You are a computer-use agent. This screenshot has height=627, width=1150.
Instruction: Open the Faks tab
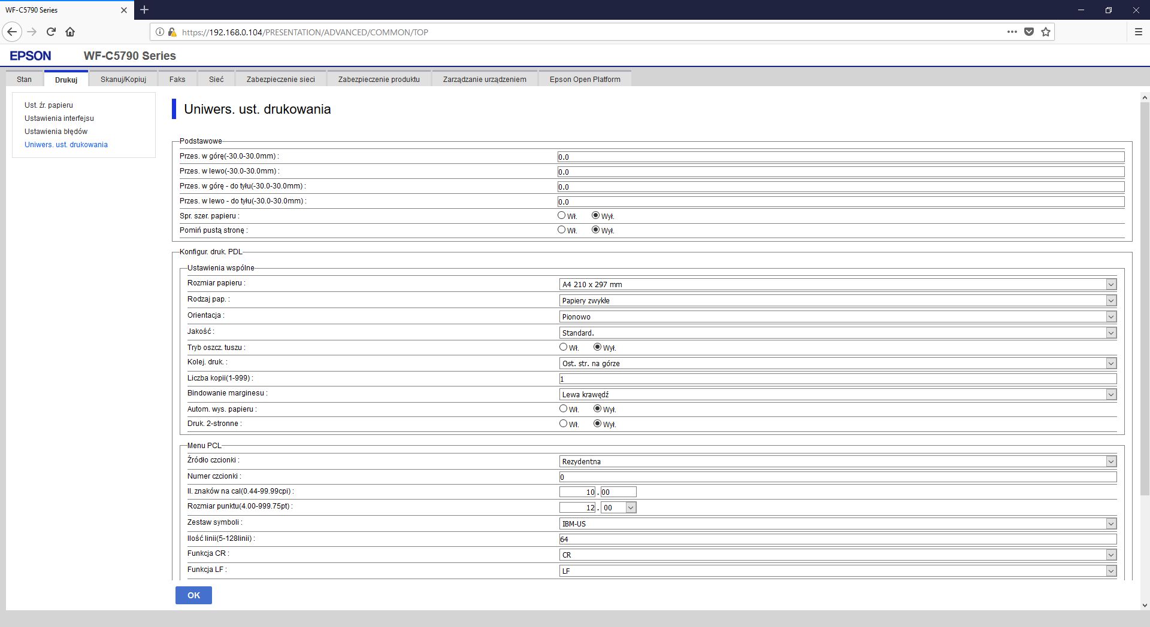coord(177,79)
